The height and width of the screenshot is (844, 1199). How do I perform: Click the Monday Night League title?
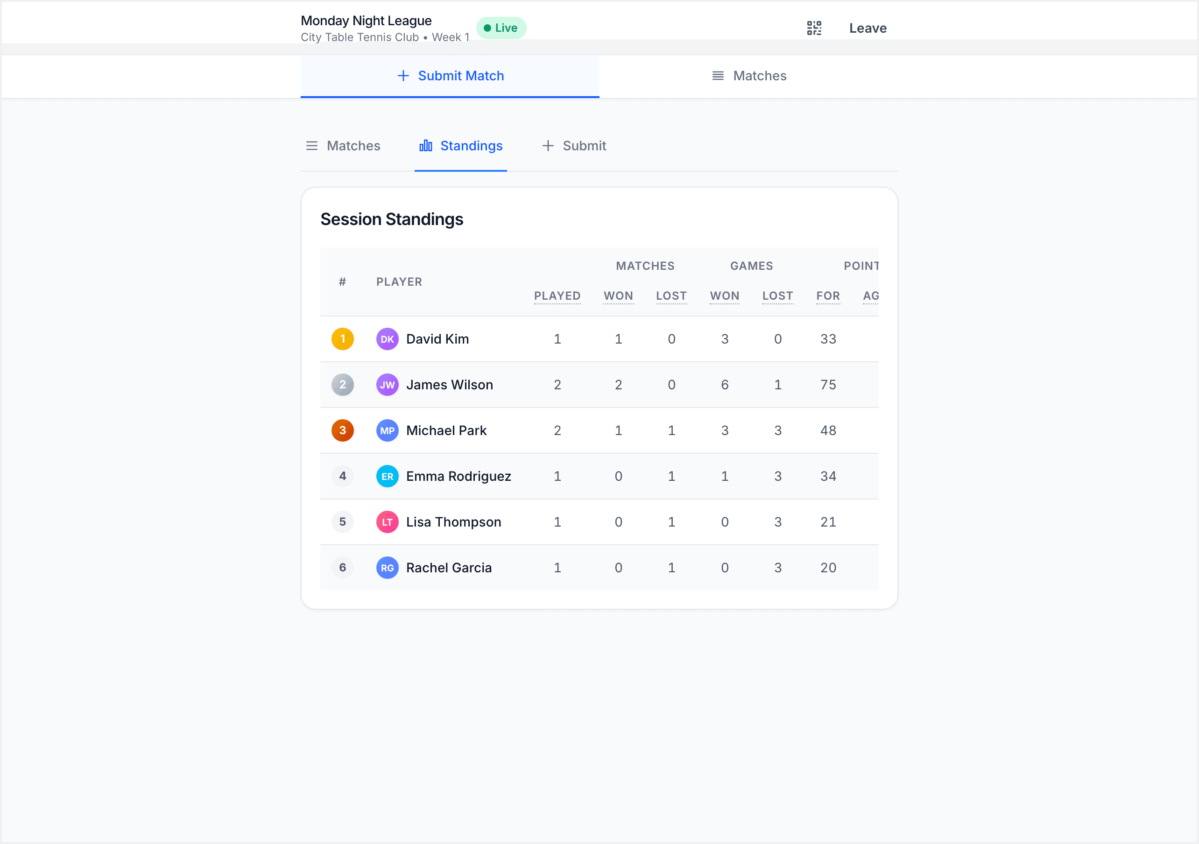(x=366, y=21)
